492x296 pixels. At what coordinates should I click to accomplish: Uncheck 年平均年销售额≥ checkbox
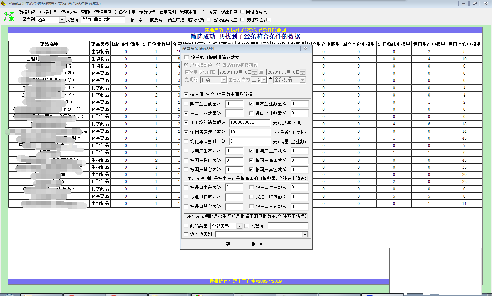(186, 122)
